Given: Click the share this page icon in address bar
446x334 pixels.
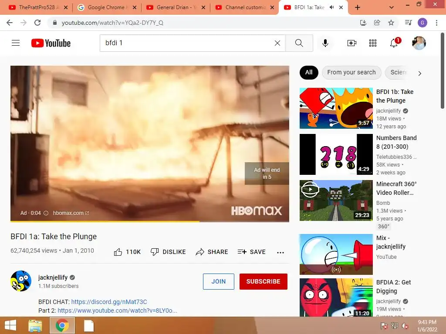Looking at the screenshot, I should coord(377,23).
